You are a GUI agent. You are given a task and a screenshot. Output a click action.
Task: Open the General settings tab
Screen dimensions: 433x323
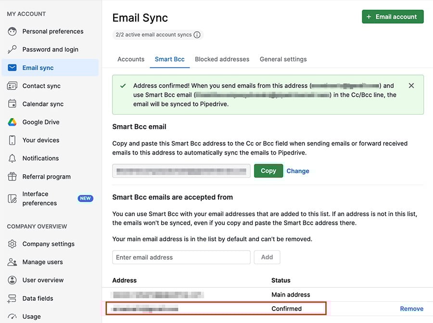click(x=283, y=59)
